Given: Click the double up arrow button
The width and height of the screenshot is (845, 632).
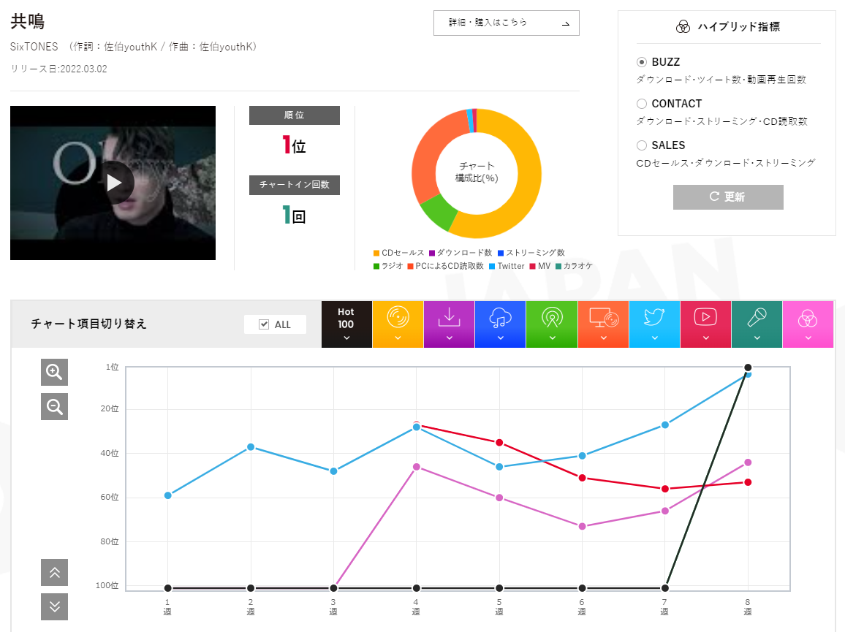Looking at the screenshot, I should (54, 572).
